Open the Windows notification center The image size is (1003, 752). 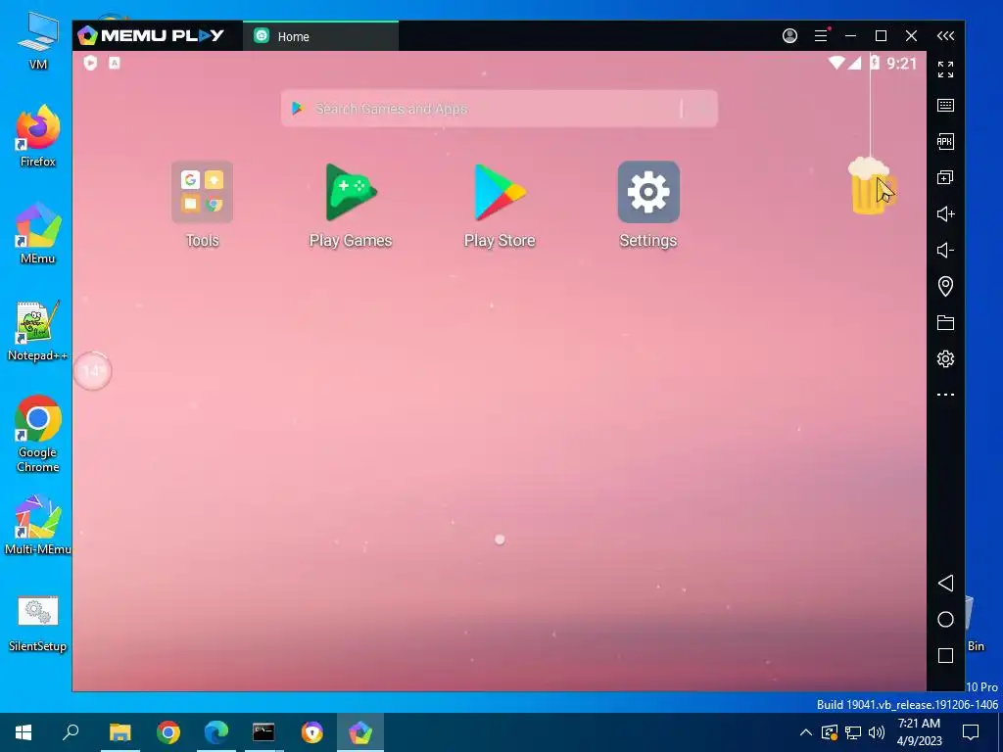point(971,732)
